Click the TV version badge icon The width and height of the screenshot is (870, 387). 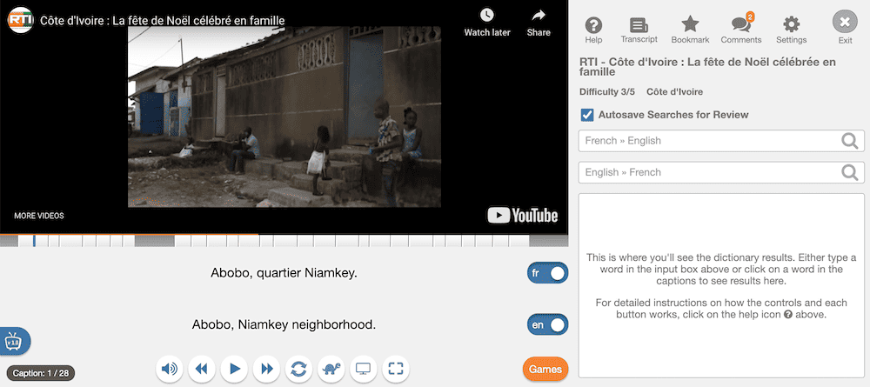click(13, 341)
